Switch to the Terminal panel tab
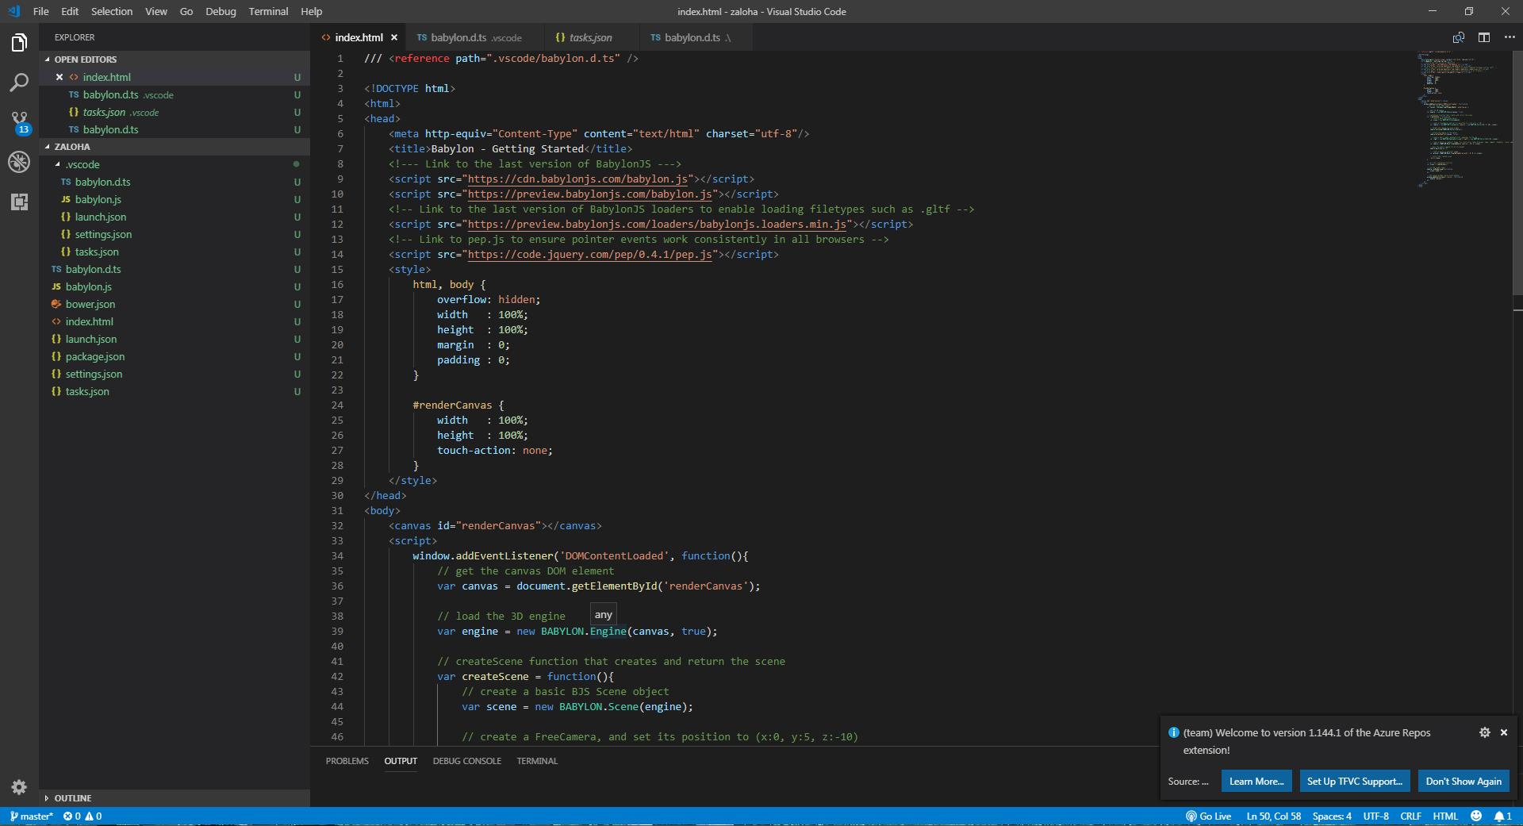 point(537,761)
